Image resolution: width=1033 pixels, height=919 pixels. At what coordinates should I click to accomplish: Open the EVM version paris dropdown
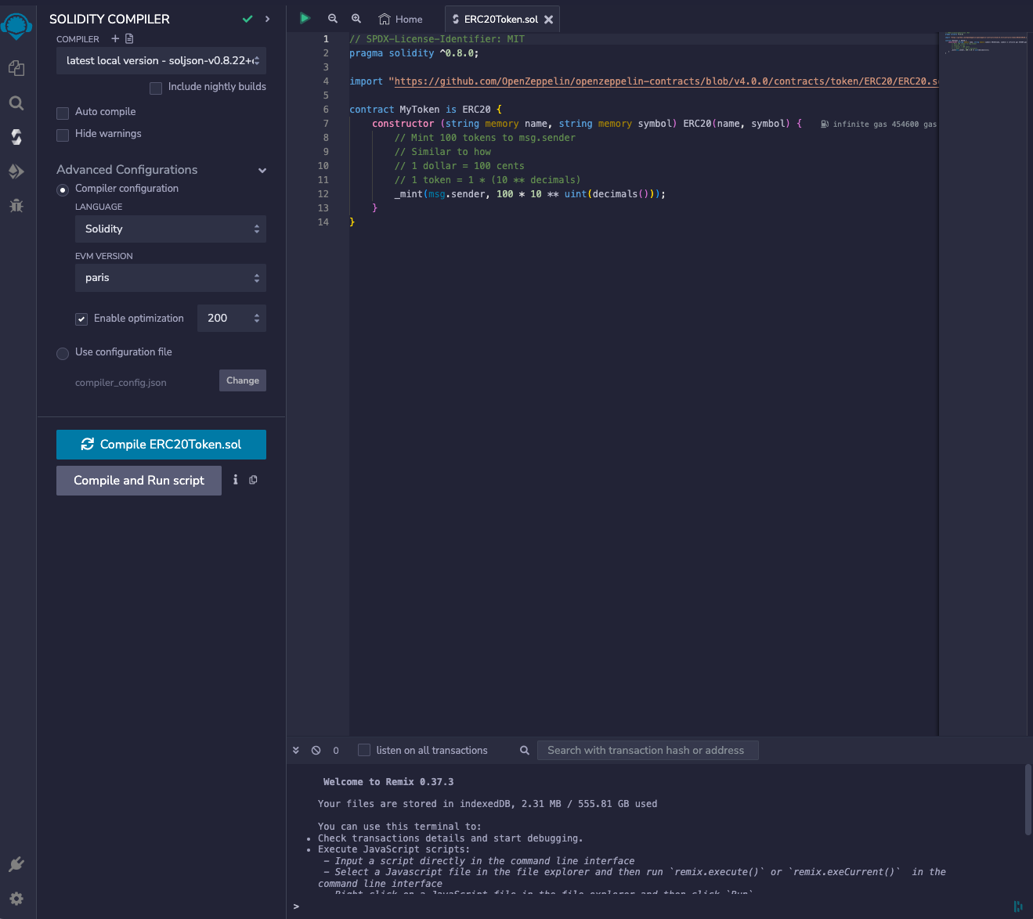[x=171, y=278]
